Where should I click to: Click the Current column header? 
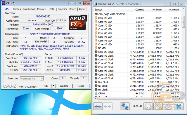click(x=136, y=10)
